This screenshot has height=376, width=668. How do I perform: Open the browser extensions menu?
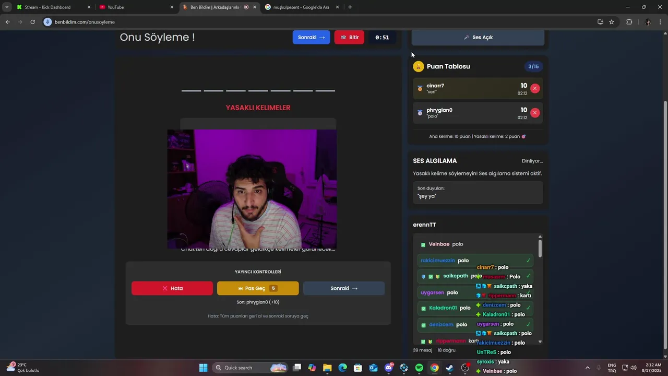(x=629, y=22)
